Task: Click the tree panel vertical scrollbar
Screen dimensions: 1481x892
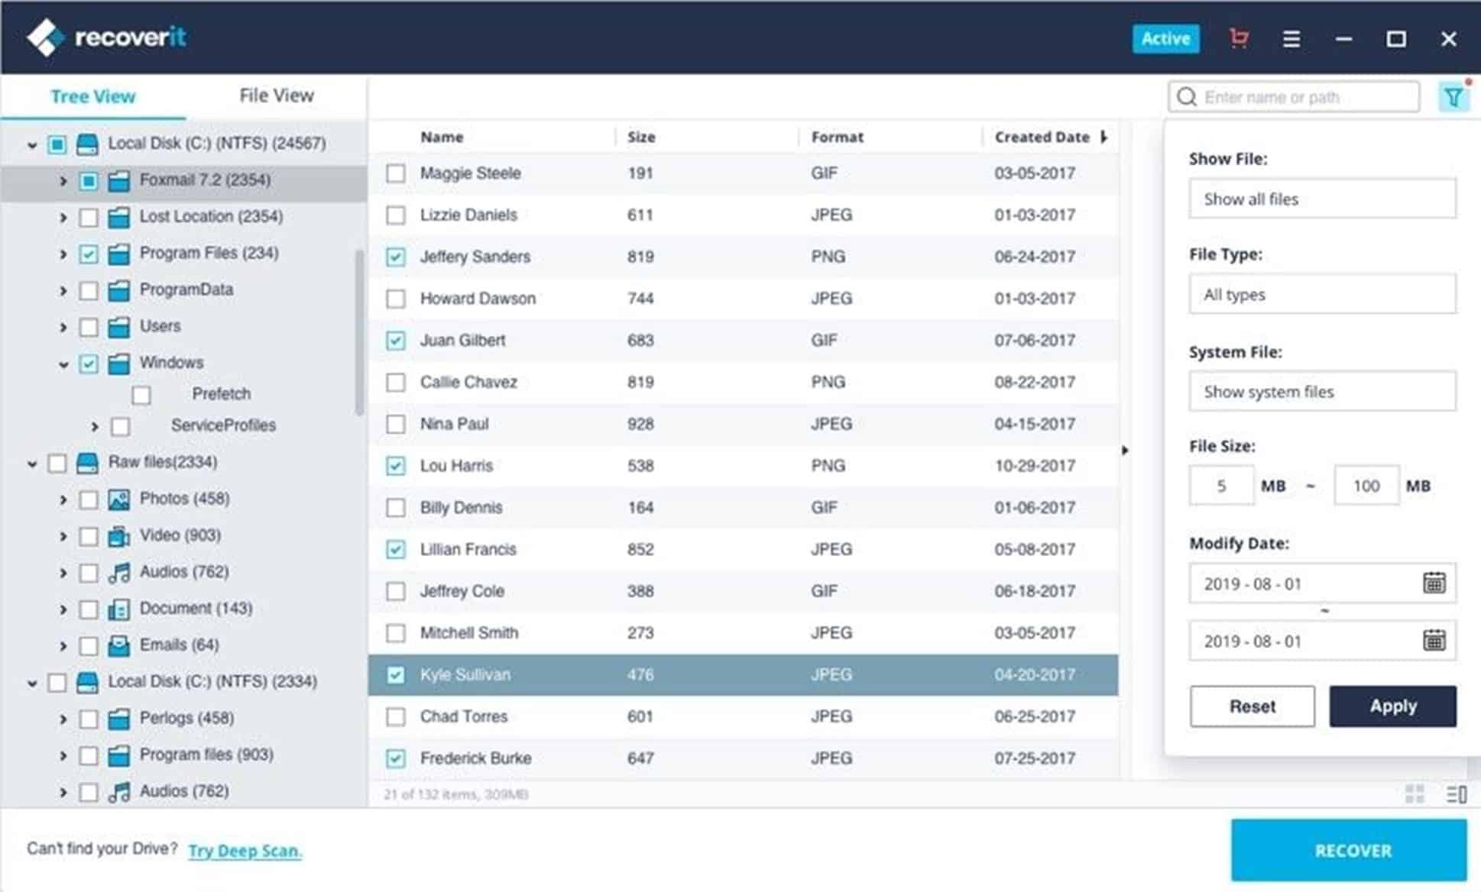Action: [359, 332]
